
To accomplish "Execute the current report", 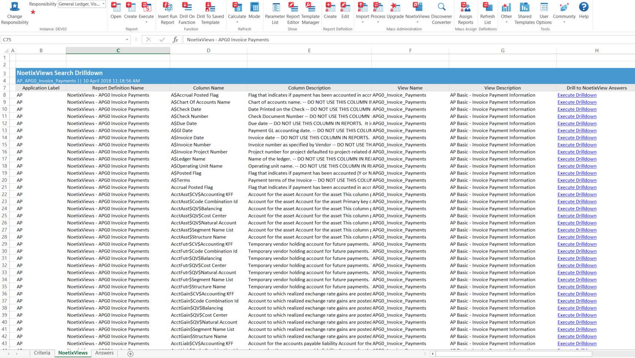I will tap(146, 11).
